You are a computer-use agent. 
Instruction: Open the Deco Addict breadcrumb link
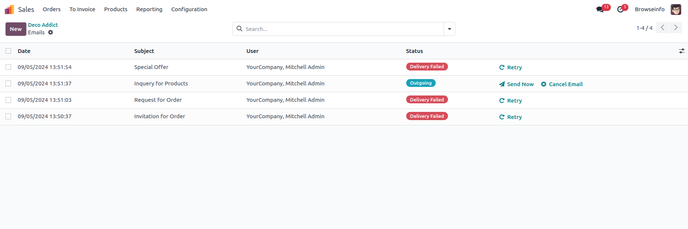(x=43, y=25)
